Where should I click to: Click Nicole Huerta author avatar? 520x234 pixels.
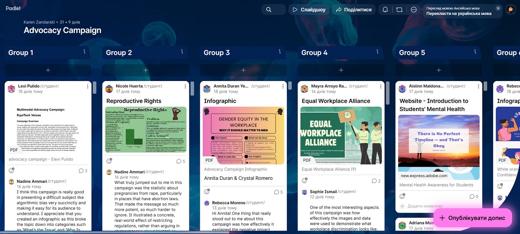(110, 89)
